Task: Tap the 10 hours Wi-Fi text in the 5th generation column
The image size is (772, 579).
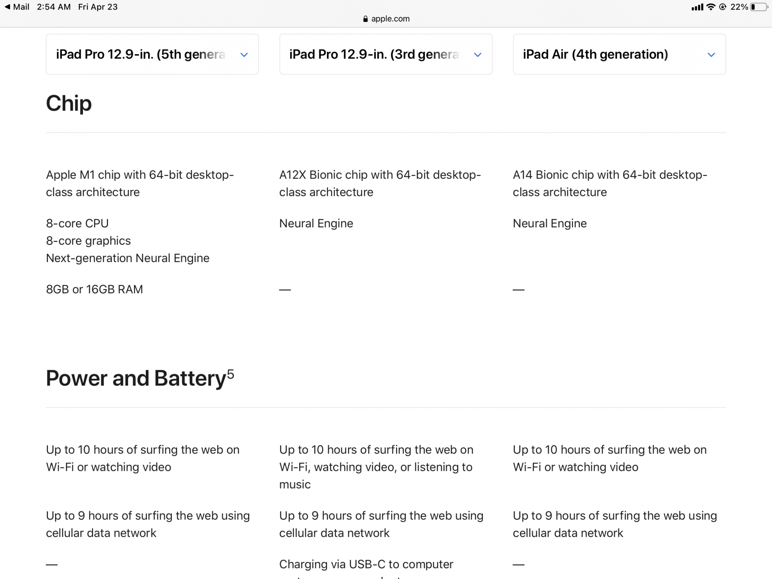Action: point(143,459)
